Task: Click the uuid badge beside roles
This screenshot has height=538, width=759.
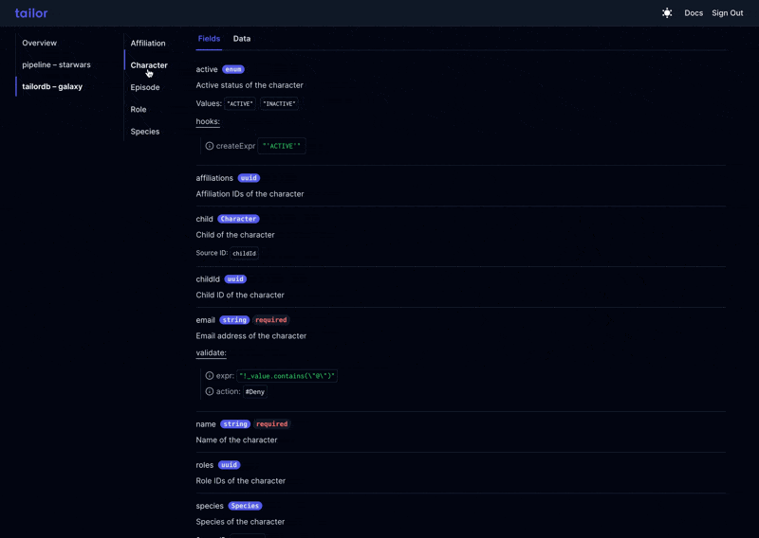Action: coord(229,465)
